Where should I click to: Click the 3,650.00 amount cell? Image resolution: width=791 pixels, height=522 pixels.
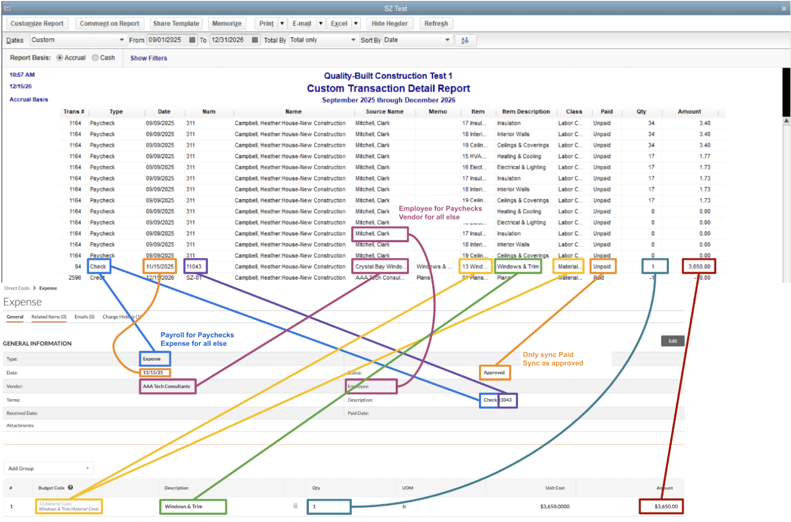click(x=699, y=266)
